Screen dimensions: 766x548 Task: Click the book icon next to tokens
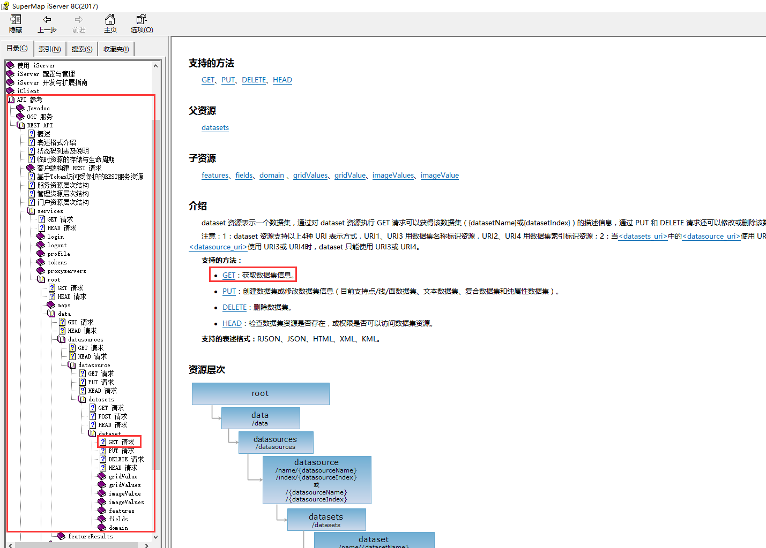pyautogui.click(x=41, y=262)
